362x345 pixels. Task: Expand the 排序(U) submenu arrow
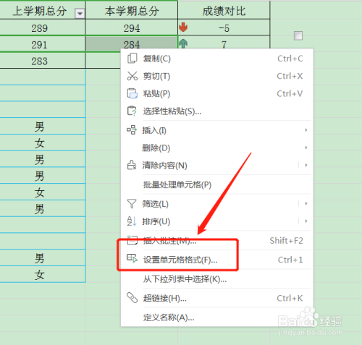(x=306, y=221)
